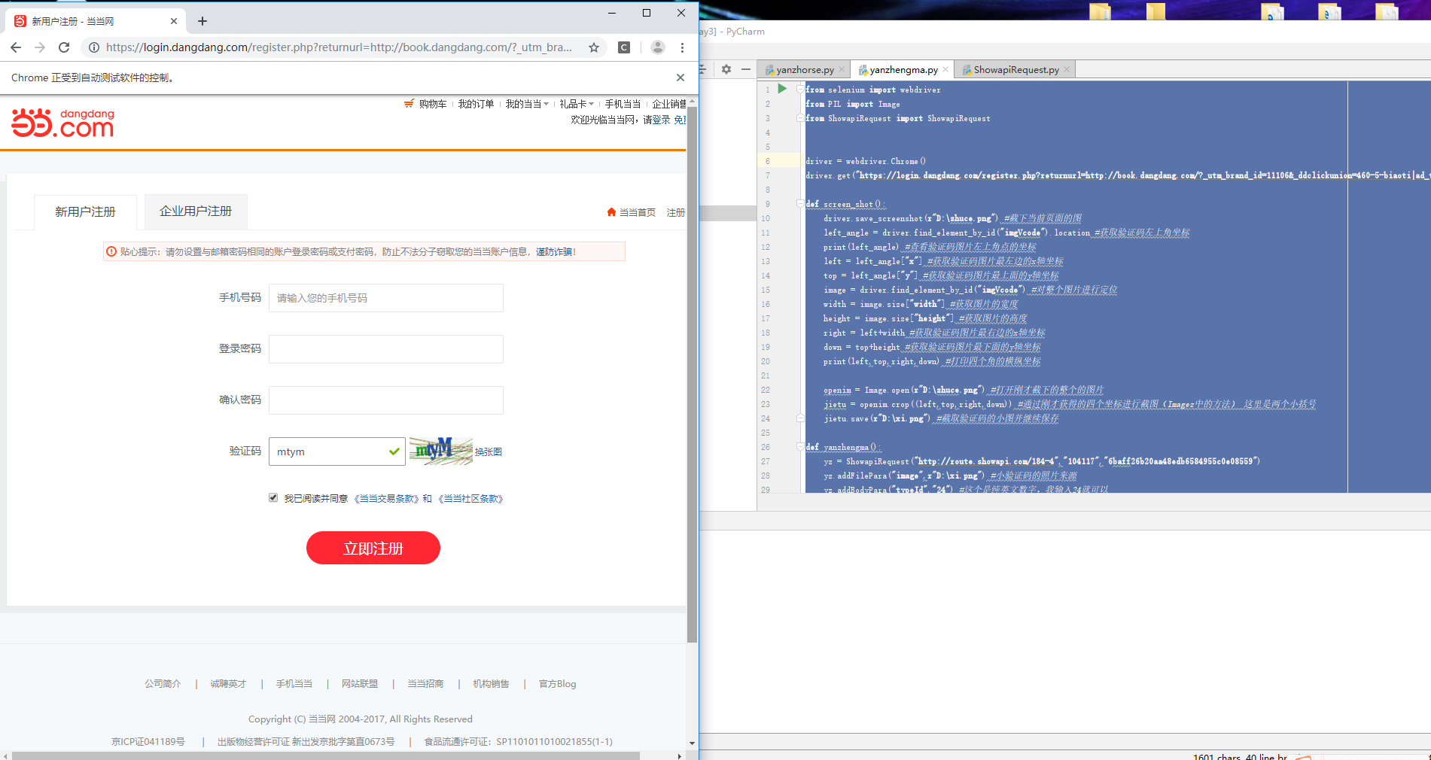Click 'driver = webdriver.Chrome()' code line
The width and height of the screenshot is (1431, 760).
tap(866, 161)
